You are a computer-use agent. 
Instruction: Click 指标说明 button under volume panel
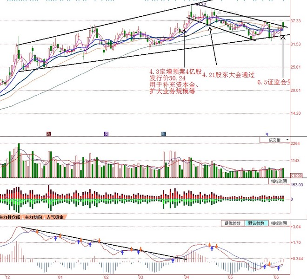[279, 181]
